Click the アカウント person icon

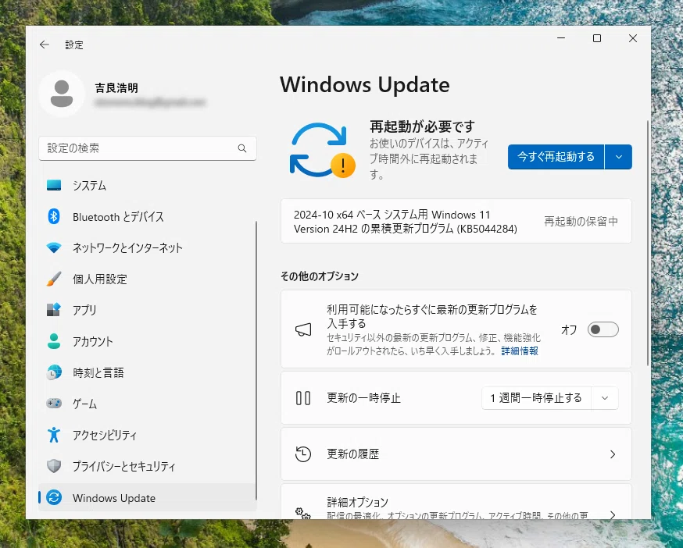pyautogui.click(x=54, y=341)
